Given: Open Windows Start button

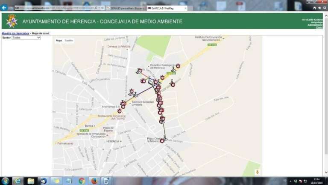Looking at the screenshot, I should (x=6, y=181).
